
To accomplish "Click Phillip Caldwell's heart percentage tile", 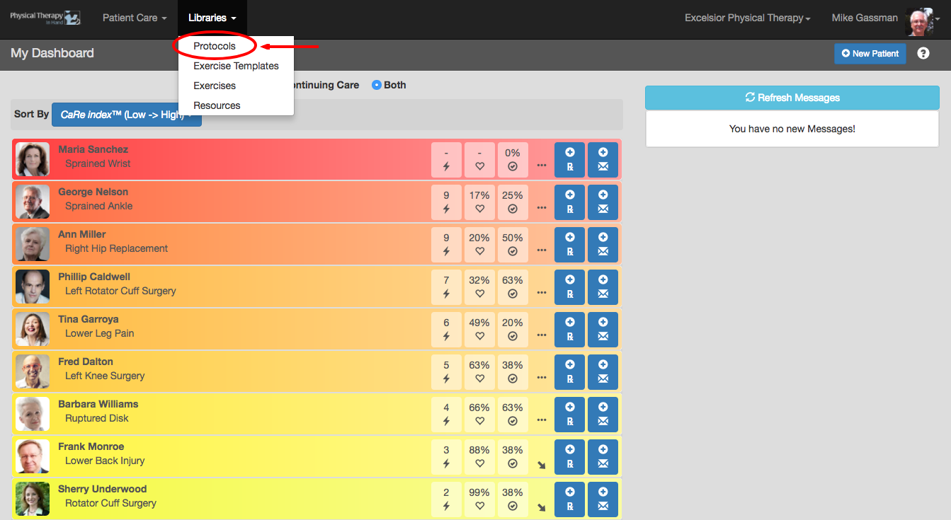I will (479, 287).
